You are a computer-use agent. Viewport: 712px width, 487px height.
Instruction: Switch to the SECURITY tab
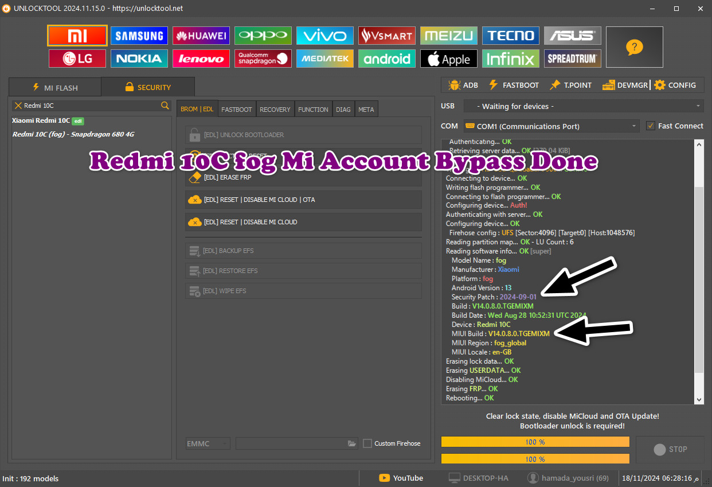click(x=148, y=87)
